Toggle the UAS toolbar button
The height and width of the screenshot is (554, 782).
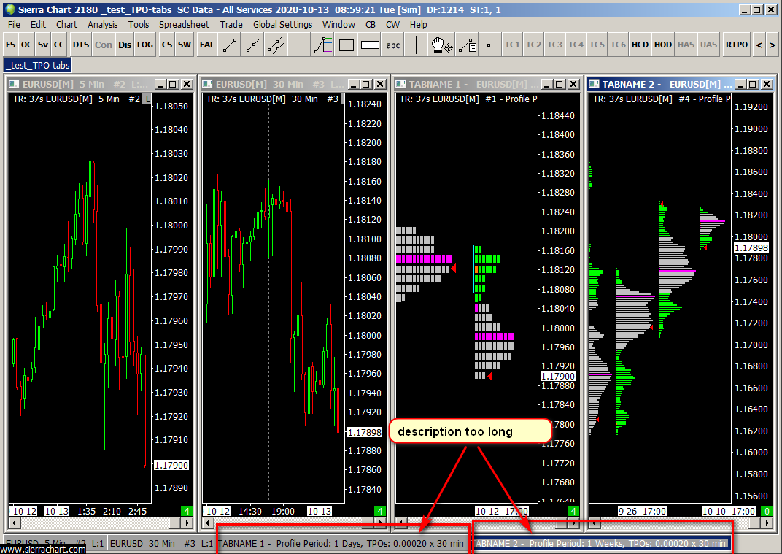click(709, 45)
